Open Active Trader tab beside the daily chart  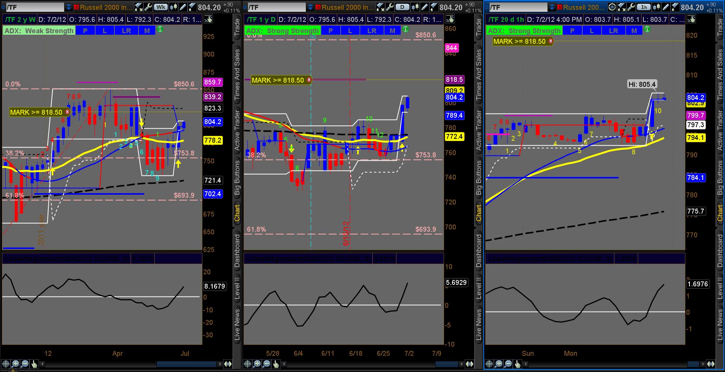click(x=479, y=131)
